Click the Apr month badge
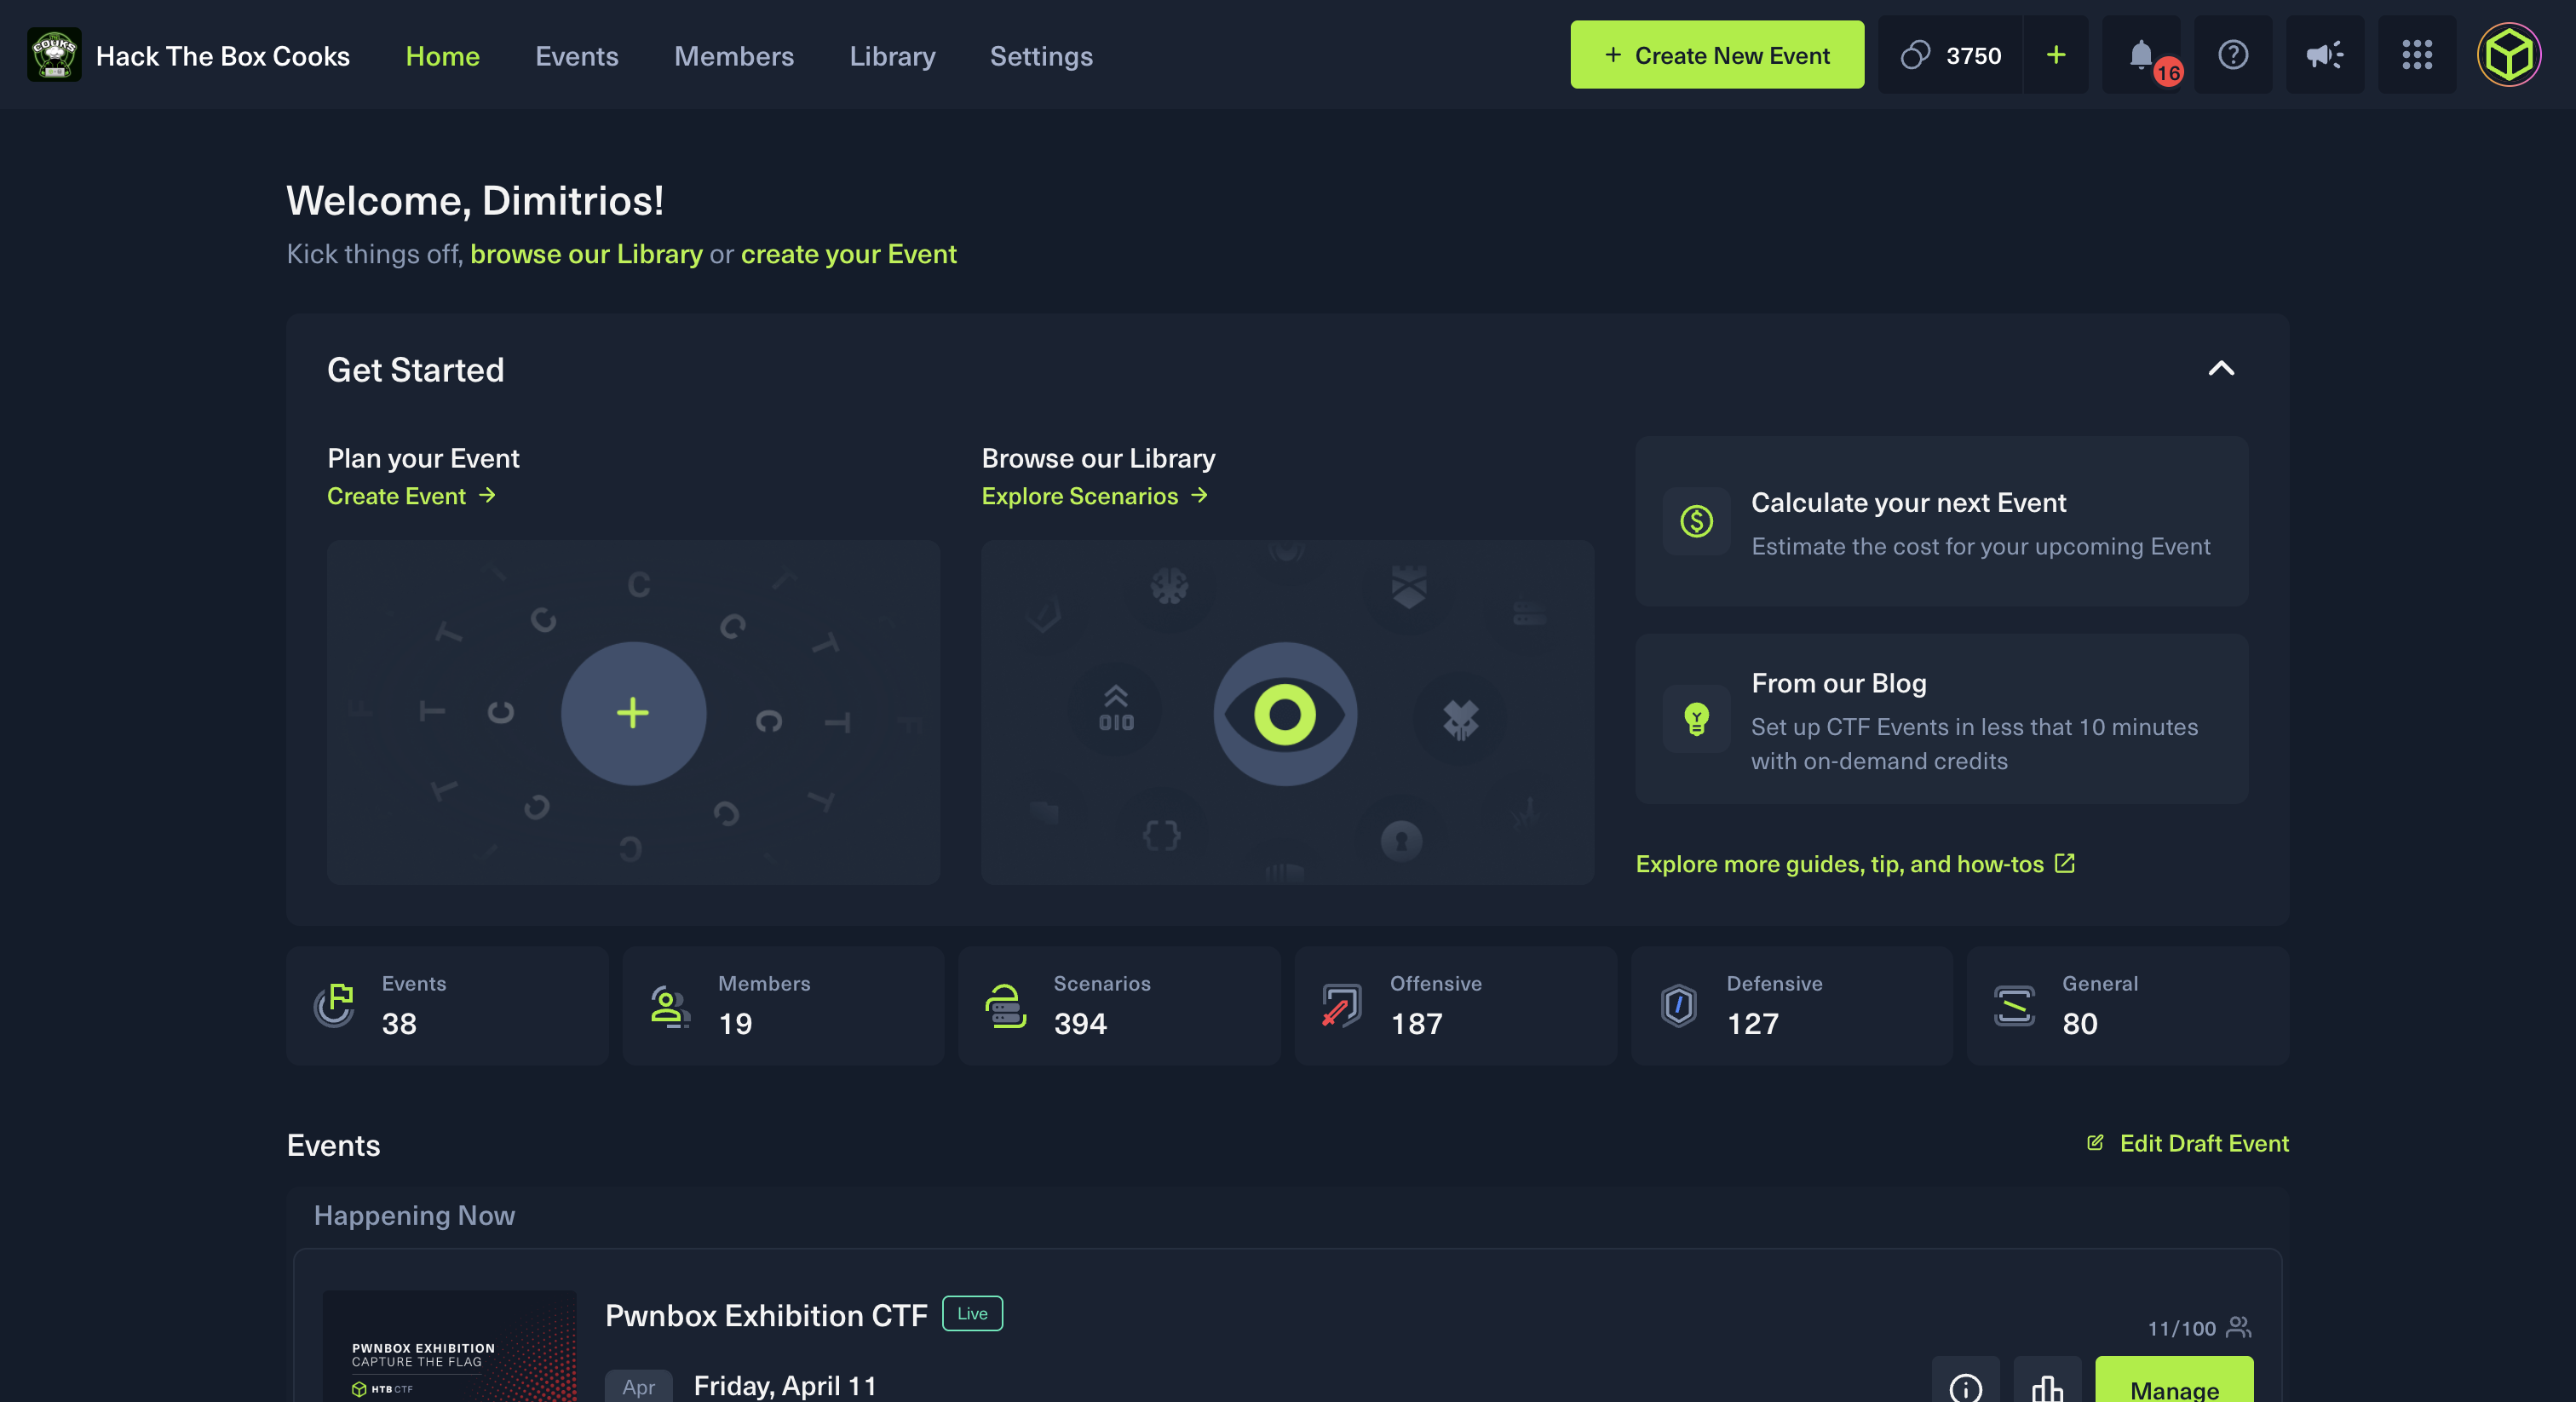The width and height of the screenshot is (2576, 1402). pos(638,1386)
